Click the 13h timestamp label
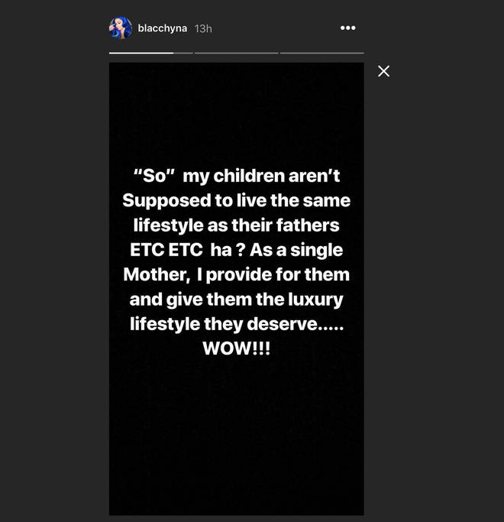The width and height of the screenshot is (504, 522). click(203, 28)
